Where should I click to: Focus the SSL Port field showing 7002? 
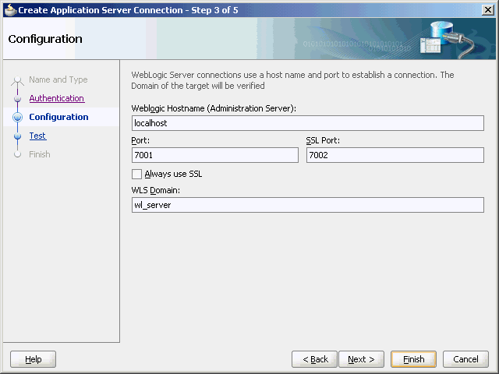(395, 155)
